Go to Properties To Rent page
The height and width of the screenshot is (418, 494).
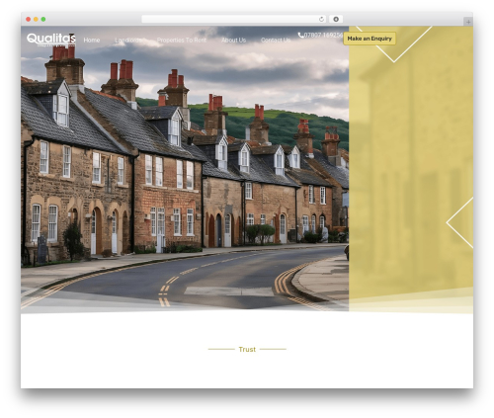182,41
